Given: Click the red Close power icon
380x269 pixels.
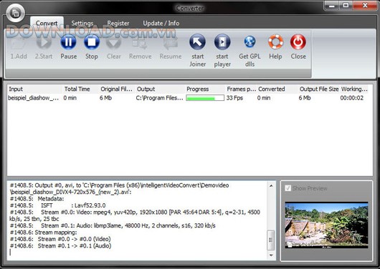Looking at the screenshot, I should [x=298, y=41].
